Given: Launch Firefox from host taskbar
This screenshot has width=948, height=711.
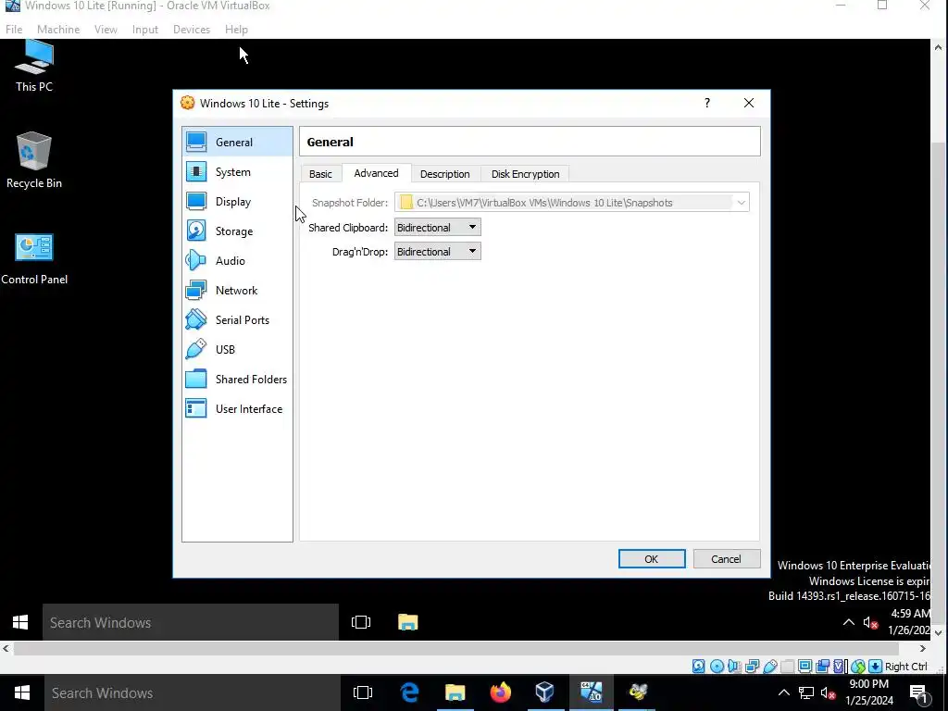Looking at the screenshot, I should (x=500, y=692).
